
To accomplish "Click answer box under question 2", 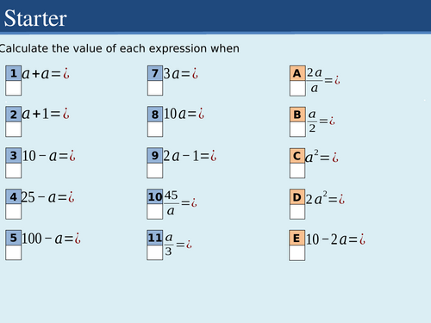I will (x=14, y=129).
